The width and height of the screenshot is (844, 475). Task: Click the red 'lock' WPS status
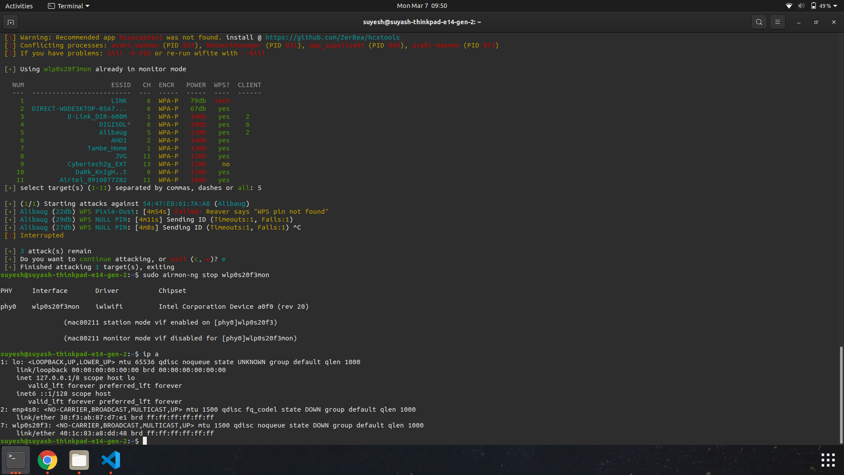[x=222, y=101]
